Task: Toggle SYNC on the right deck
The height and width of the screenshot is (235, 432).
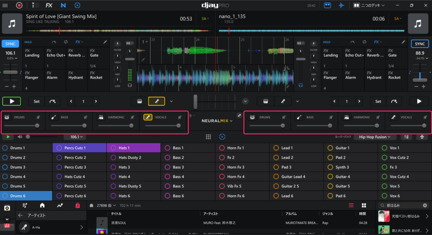Action: (x=419, y=44)
